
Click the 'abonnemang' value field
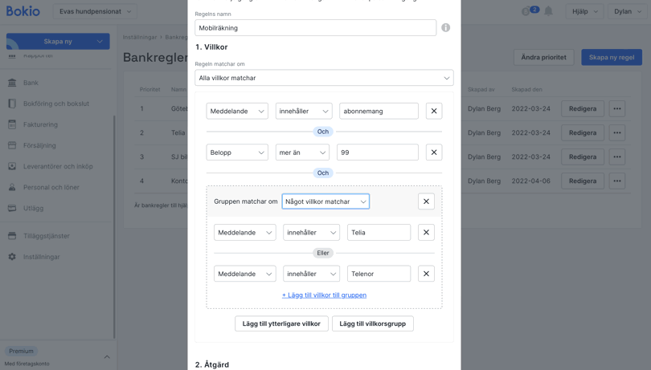point(379,111)
